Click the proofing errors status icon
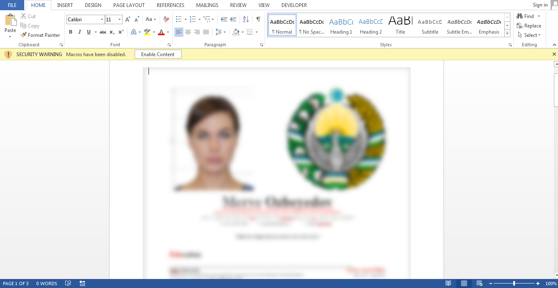The image size is (558, 288). [x=68, y=283]
